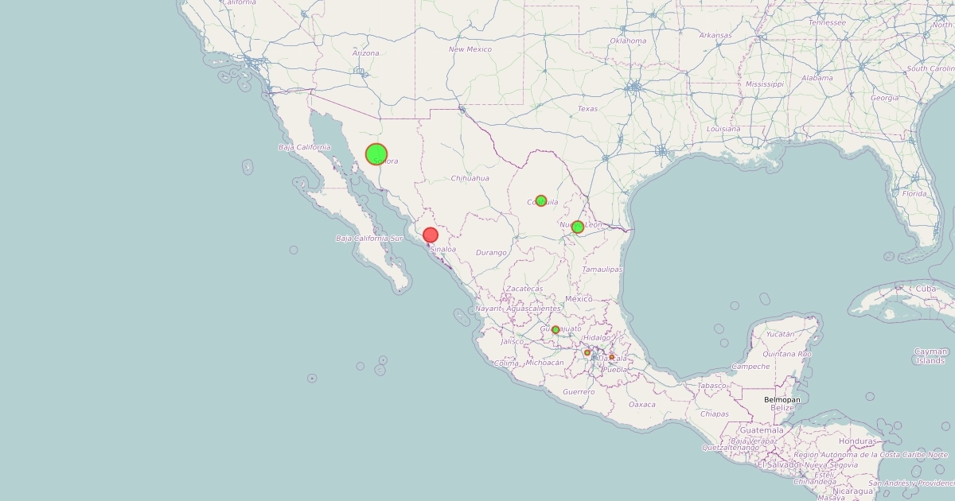Screen dimensions: 955x501
Task: Open the green marker on Nuevo León
Action: 578,227
